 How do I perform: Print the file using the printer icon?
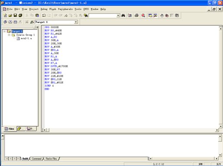pyautogui.click(x=136, y=15)
